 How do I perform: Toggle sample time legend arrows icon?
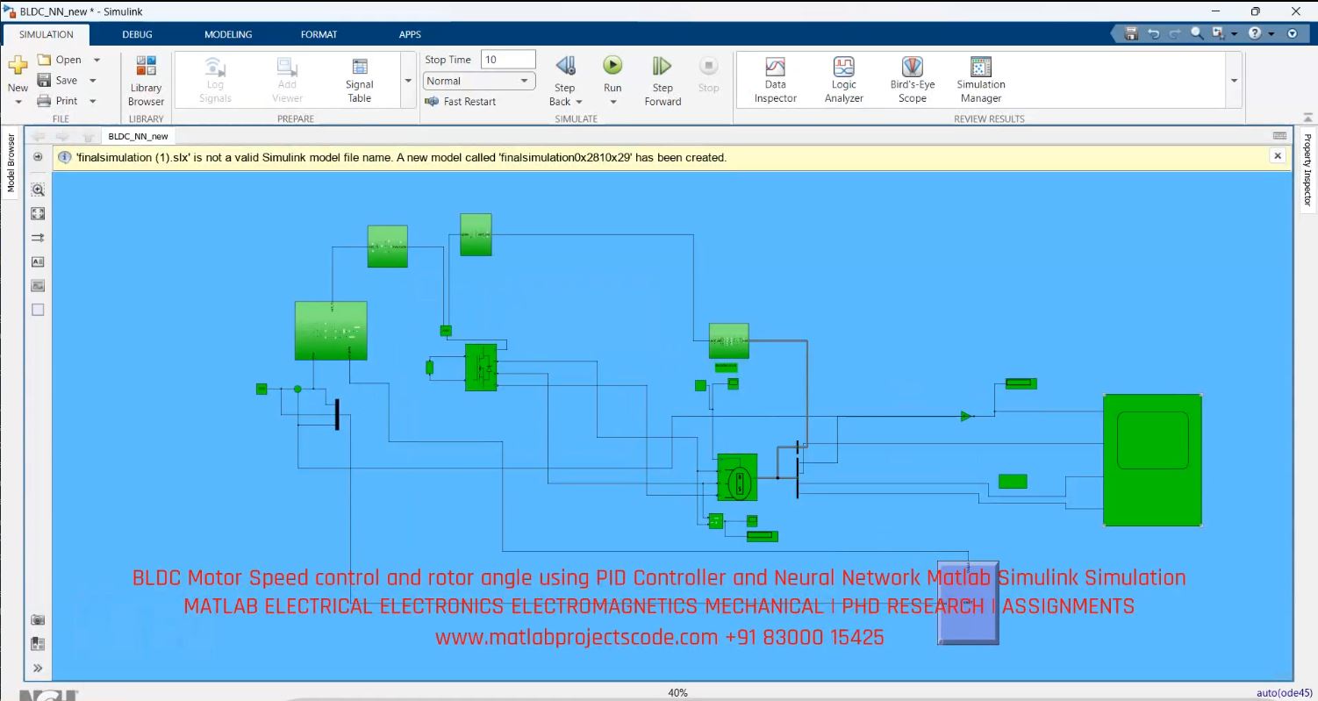pyautogui.click(x=38, y=238)
